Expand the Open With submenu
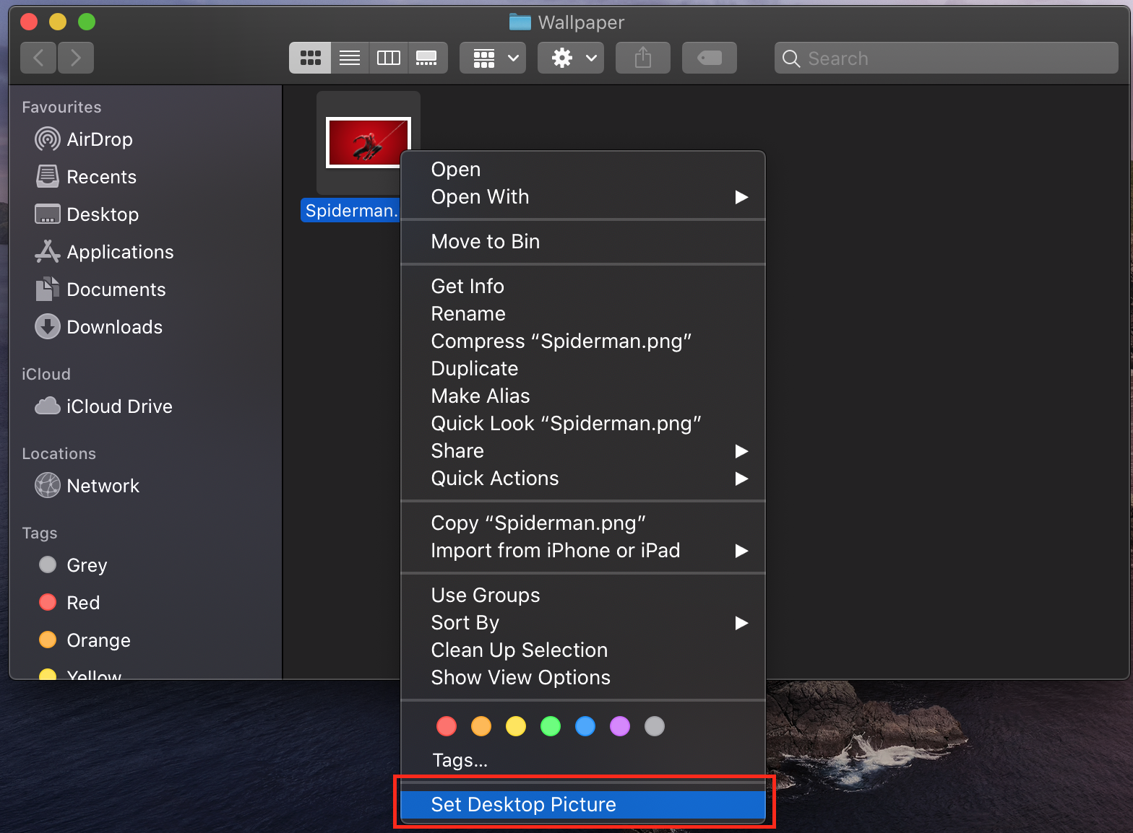The width and height of the screenshot is (1133, 833). point(582,196)
